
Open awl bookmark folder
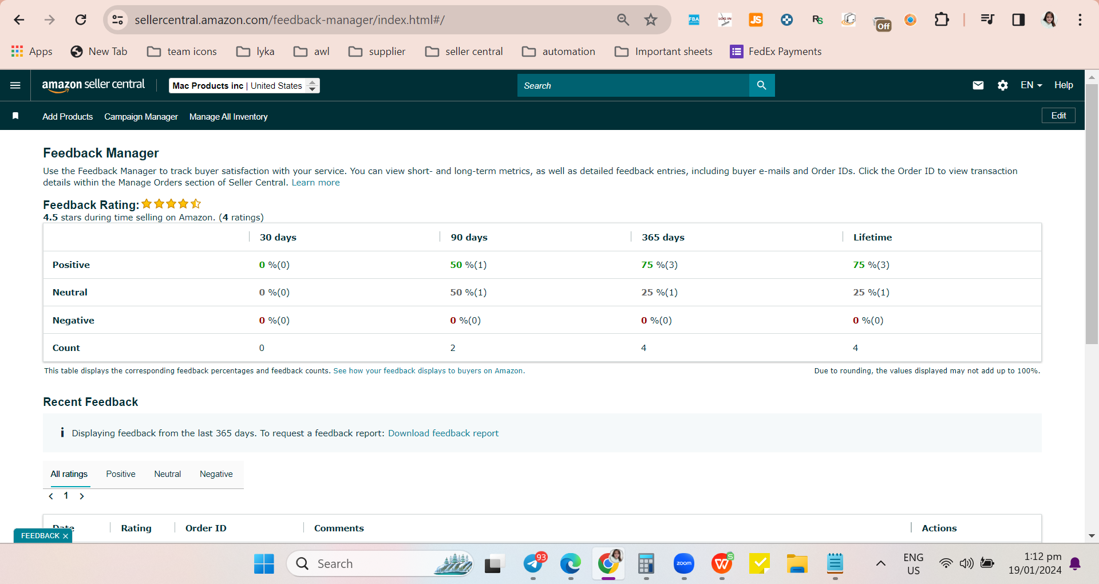pos(311,52)
